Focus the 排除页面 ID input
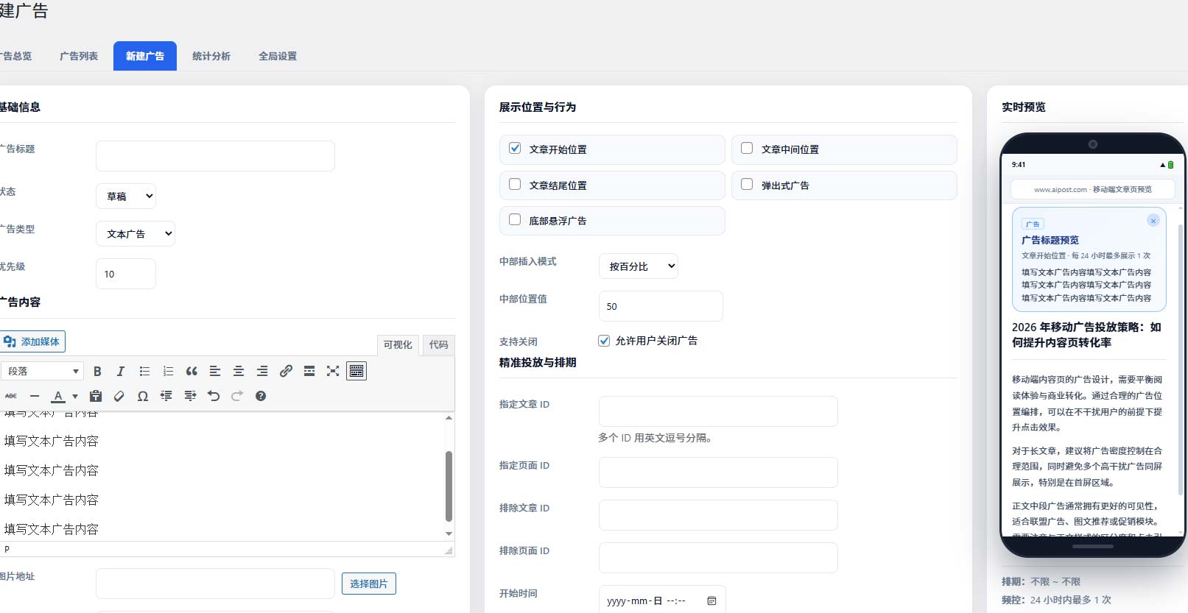 point(718,558)
